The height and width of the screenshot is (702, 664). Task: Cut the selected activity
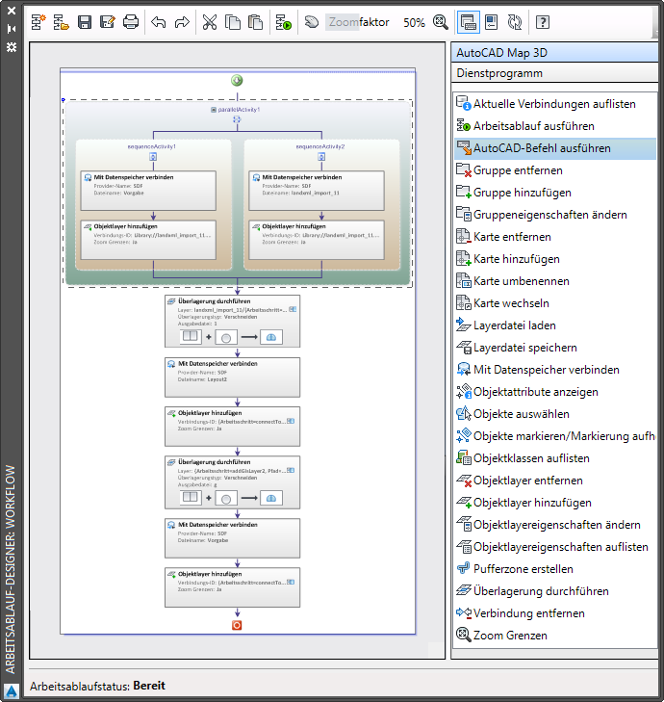[210, 22]
